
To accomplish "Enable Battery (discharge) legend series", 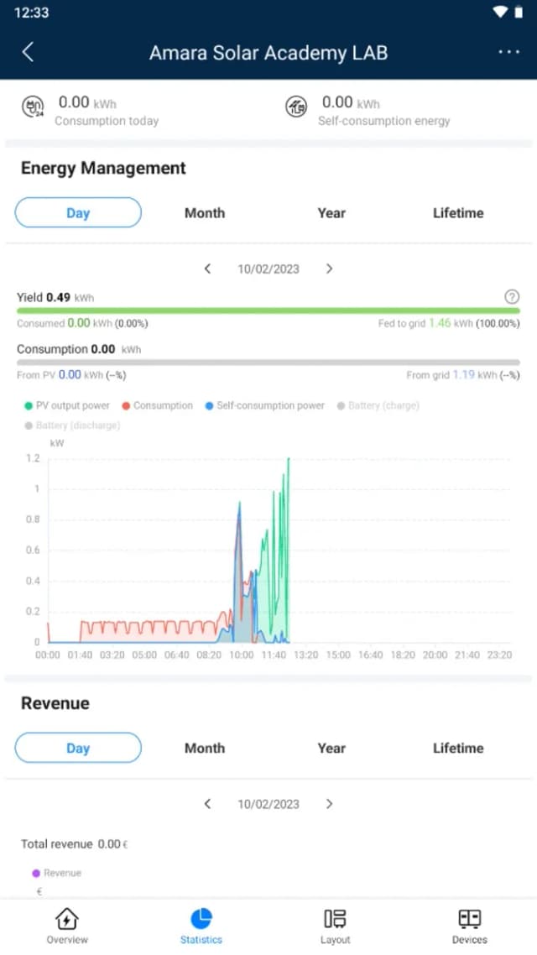I will click(x=72, y=425).
